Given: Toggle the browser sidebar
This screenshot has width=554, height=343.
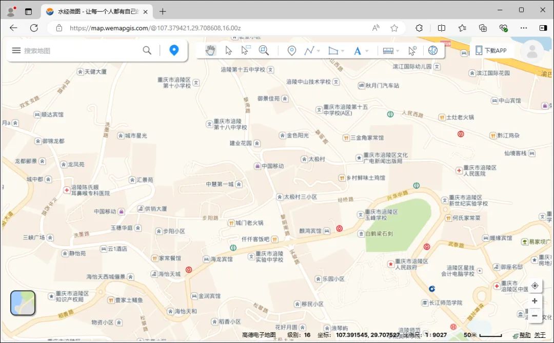Looking at the screenshot, I should [x=543, y=28].
